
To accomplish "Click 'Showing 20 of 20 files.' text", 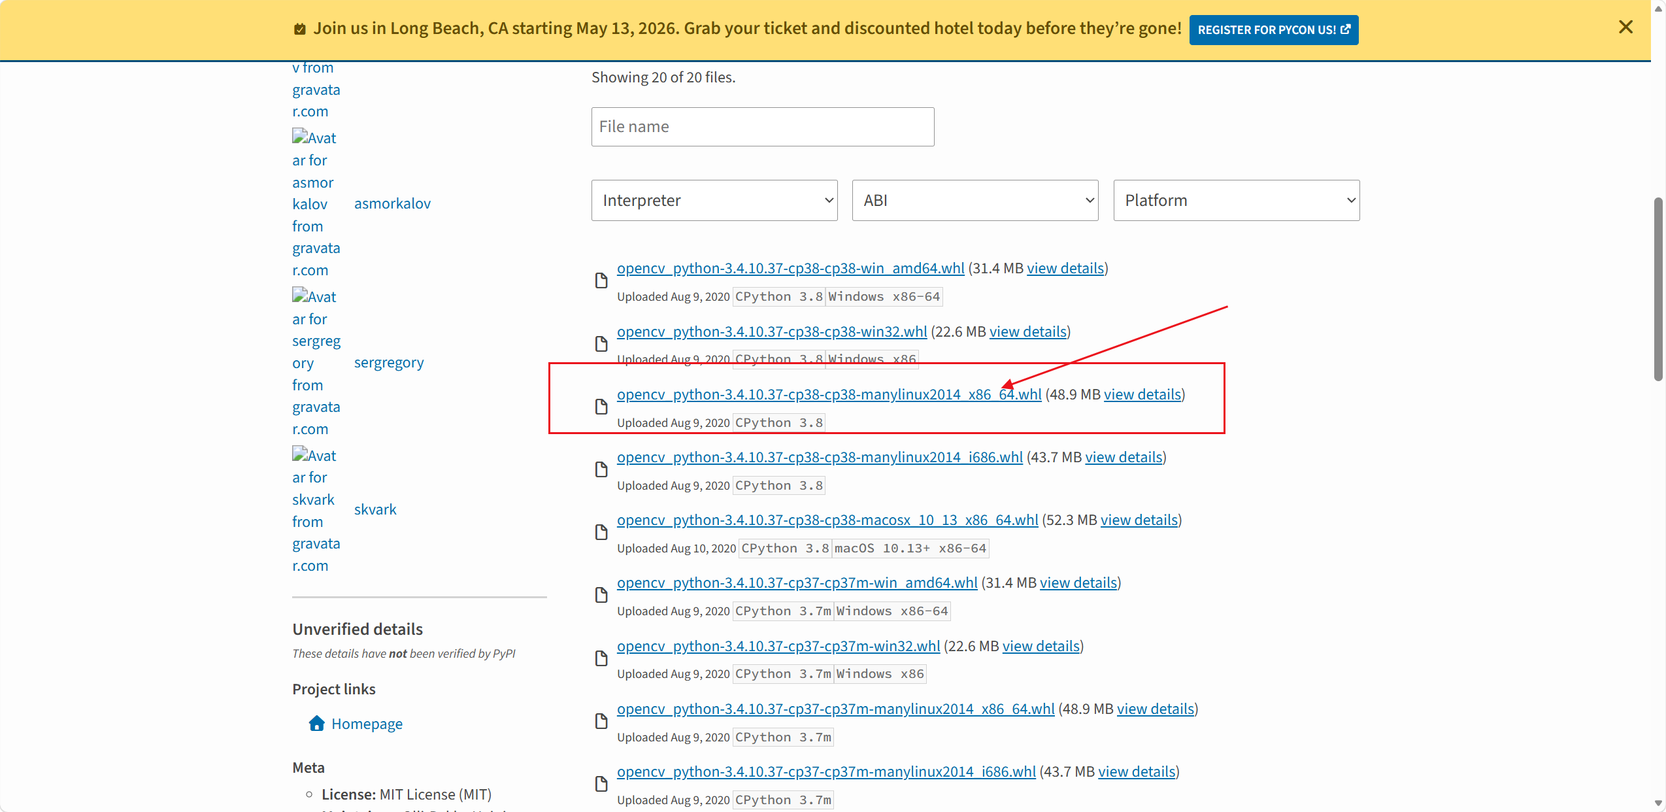I will pos(663,77).
